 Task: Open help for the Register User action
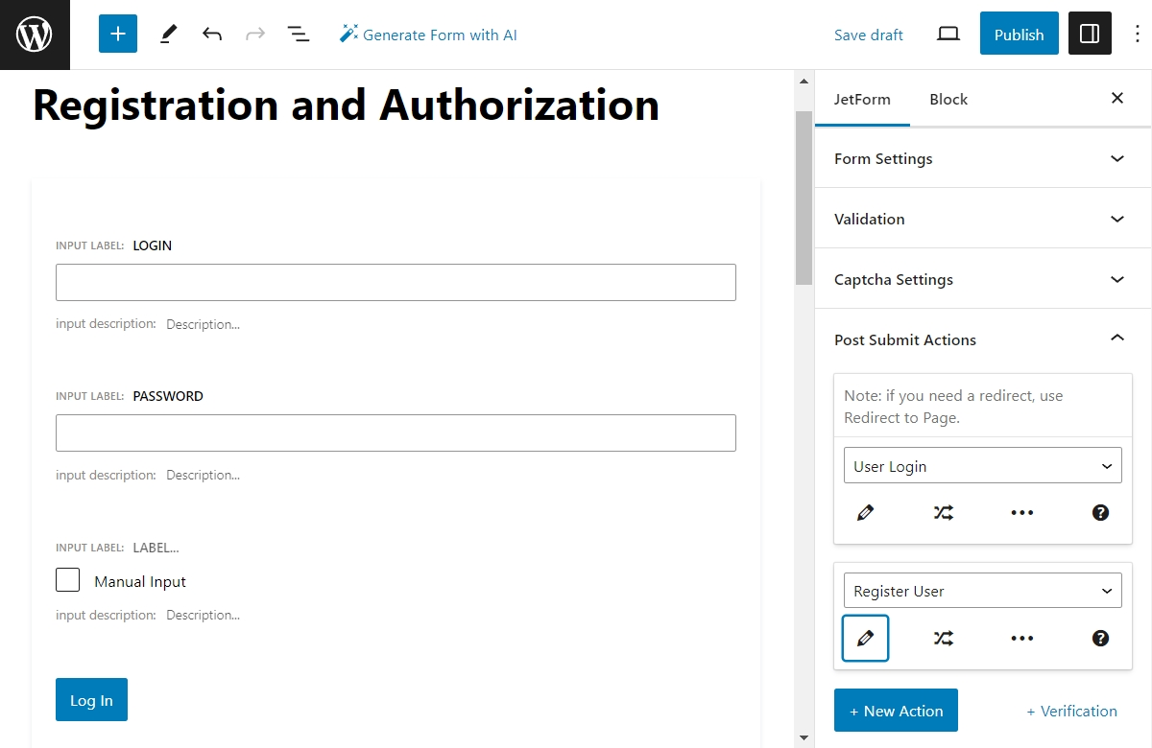pos(1100,638)
